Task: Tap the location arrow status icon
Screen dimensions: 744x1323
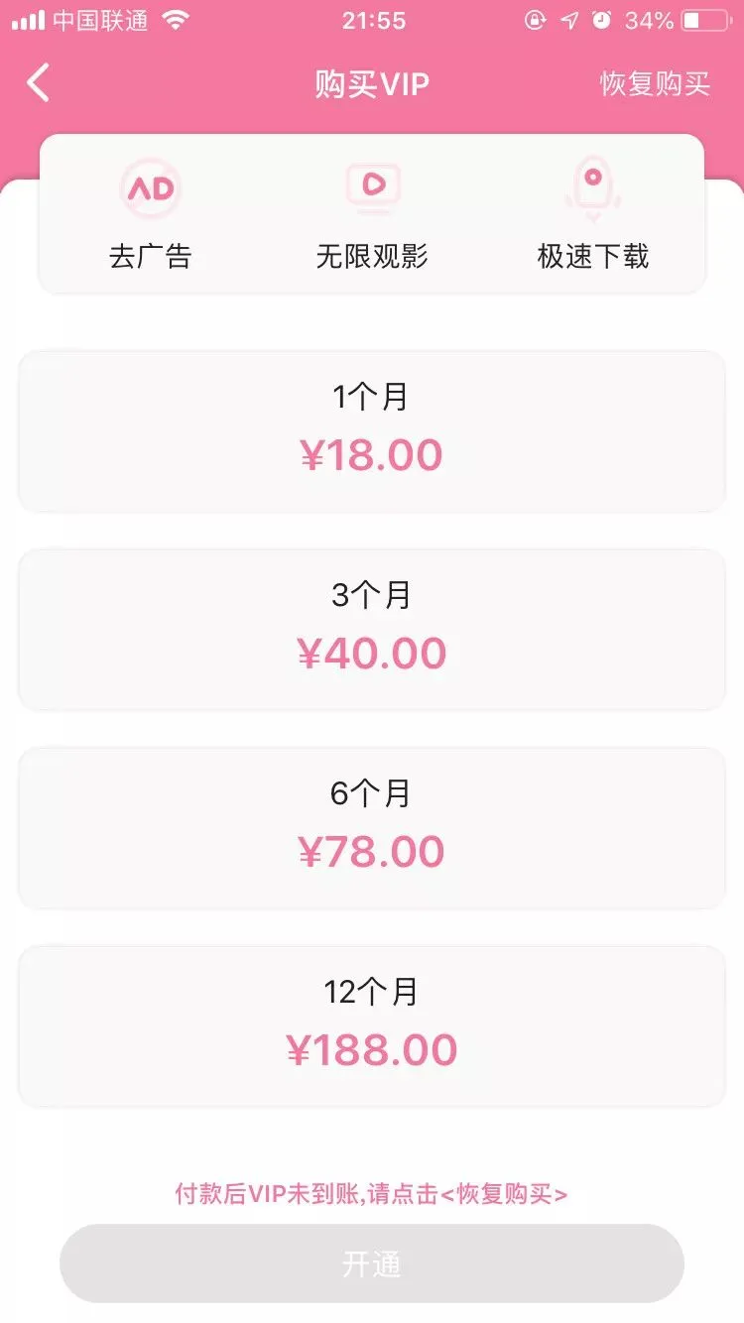Action: tap(569, 21)
